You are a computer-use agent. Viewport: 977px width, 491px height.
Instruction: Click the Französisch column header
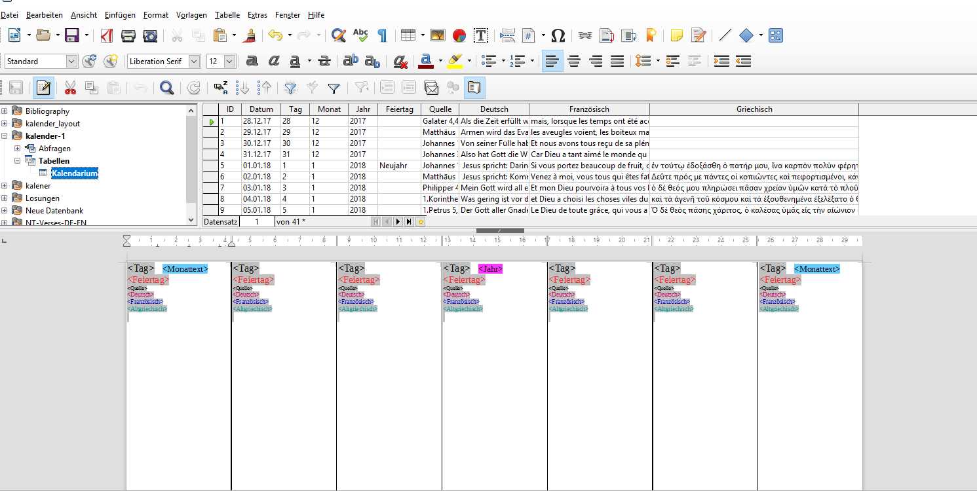589,109
